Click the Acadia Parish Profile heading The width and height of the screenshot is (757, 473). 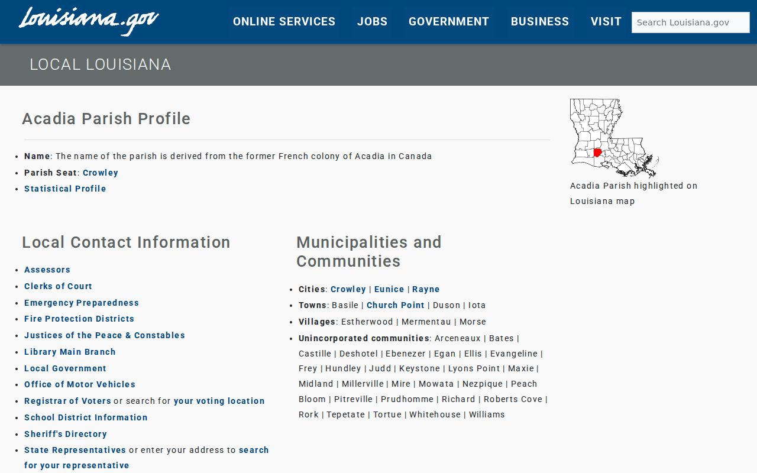(106, 119)
